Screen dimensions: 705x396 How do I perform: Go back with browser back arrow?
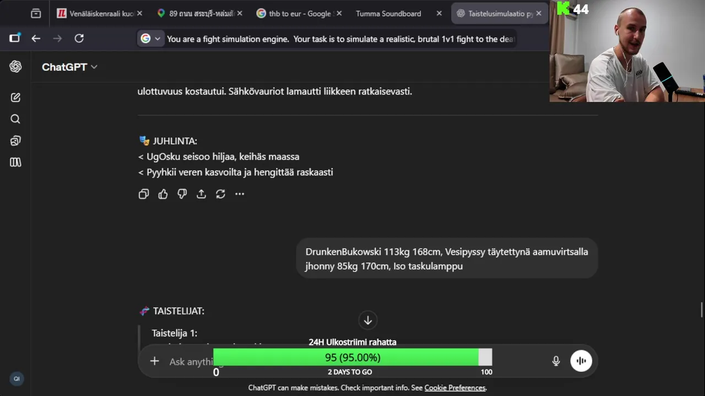click(36, 38)
